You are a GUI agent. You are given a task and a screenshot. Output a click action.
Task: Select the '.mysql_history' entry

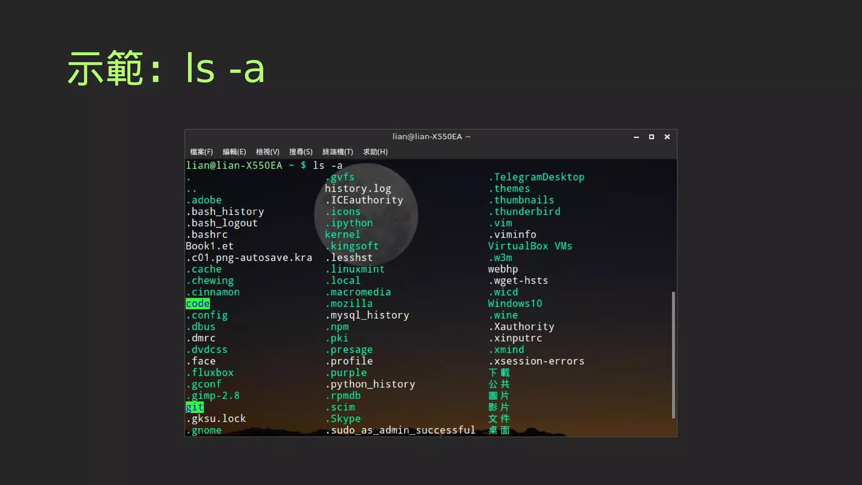(x=367, y=315)
